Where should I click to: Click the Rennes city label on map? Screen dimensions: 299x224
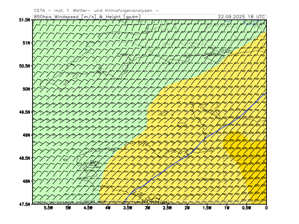(208, 179)
